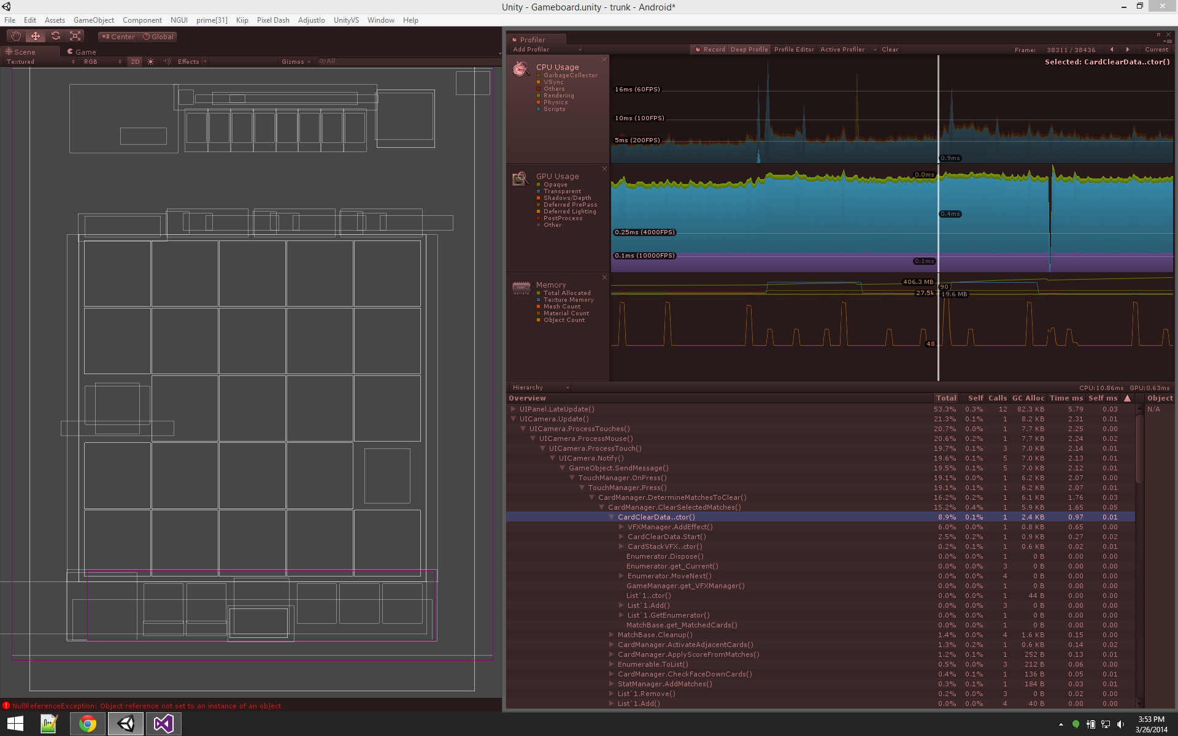Screen dimensions: 1178x736
Task: Open the NGUI menu
Action: (179, 20)
